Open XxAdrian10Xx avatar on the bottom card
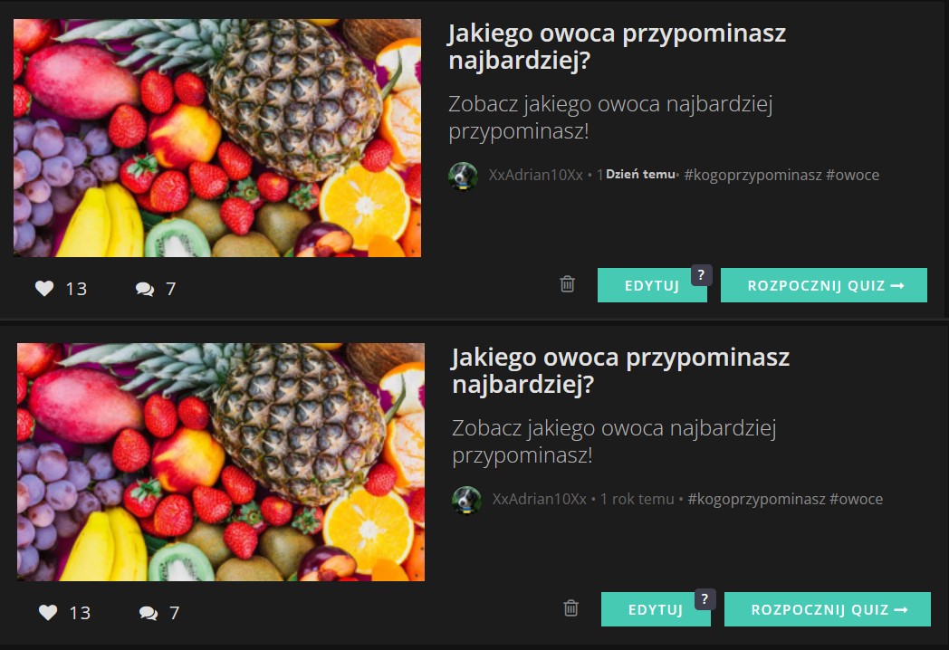The width and height of the screenshot is (949, 650). 466,500
